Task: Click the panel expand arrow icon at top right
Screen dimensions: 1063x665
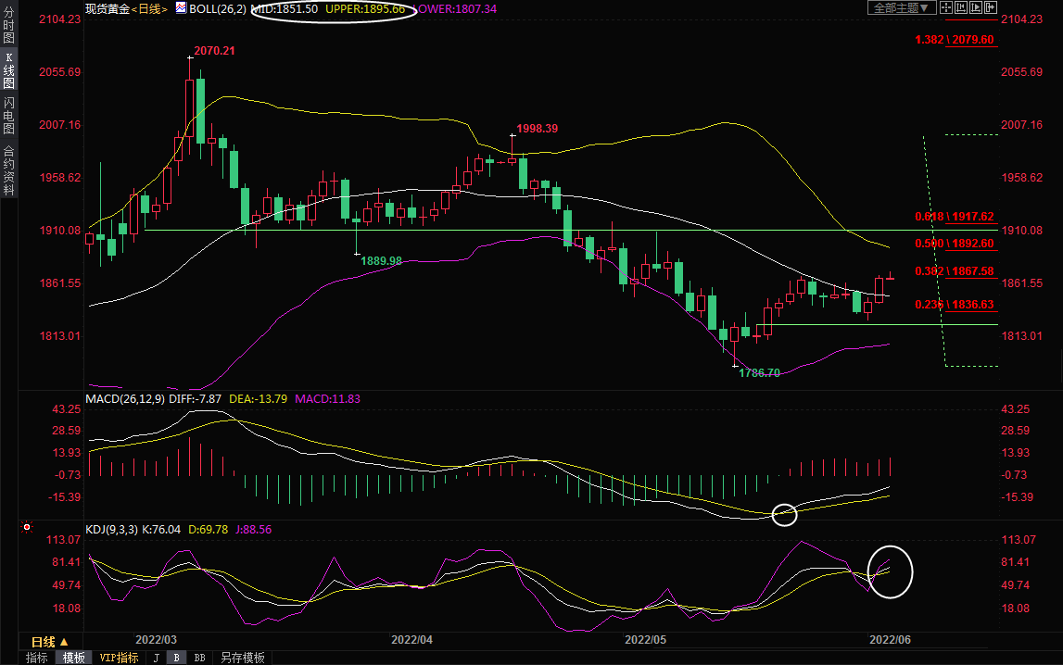Action: tap(990, 7)
